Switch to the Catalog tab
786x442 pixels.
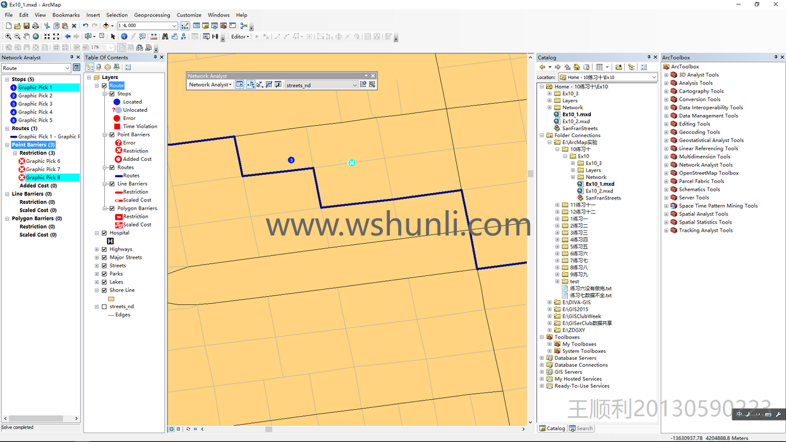coord(552,428)
